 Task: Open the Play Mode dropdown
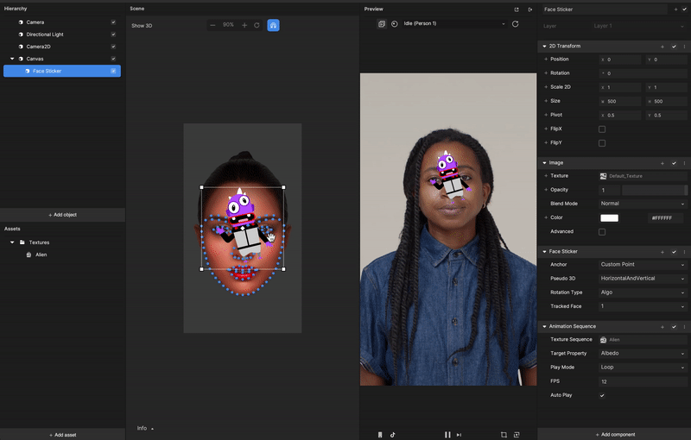[x=643, y=368]
